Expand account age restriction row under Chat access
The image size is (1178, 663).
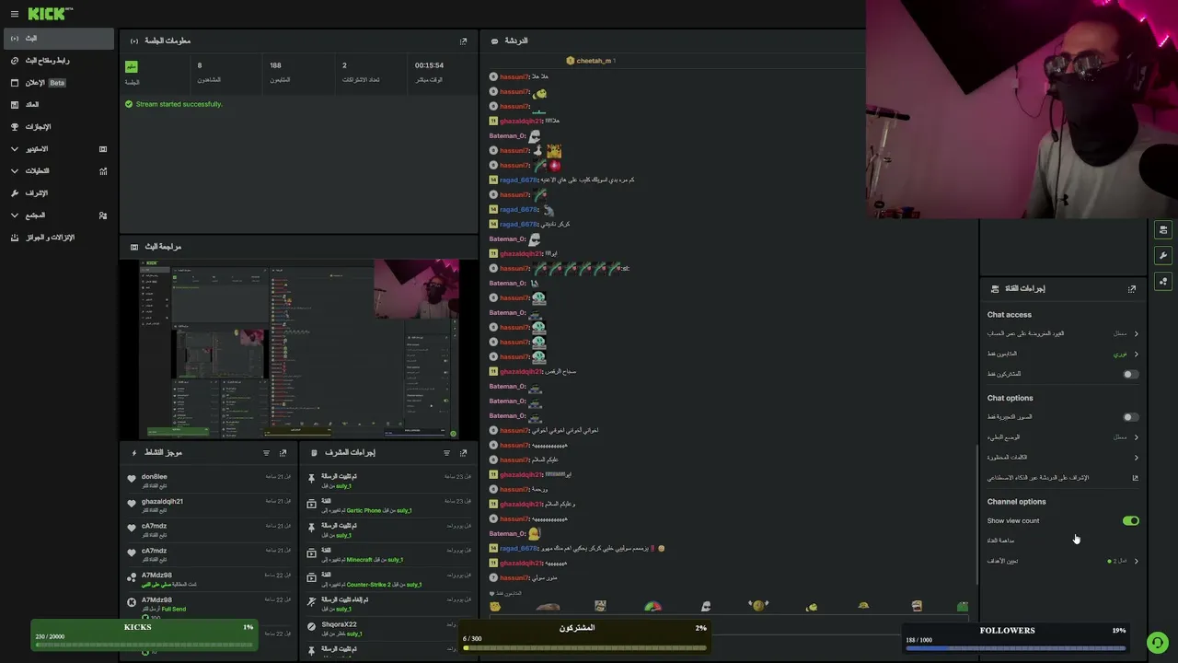[1063, 333]
